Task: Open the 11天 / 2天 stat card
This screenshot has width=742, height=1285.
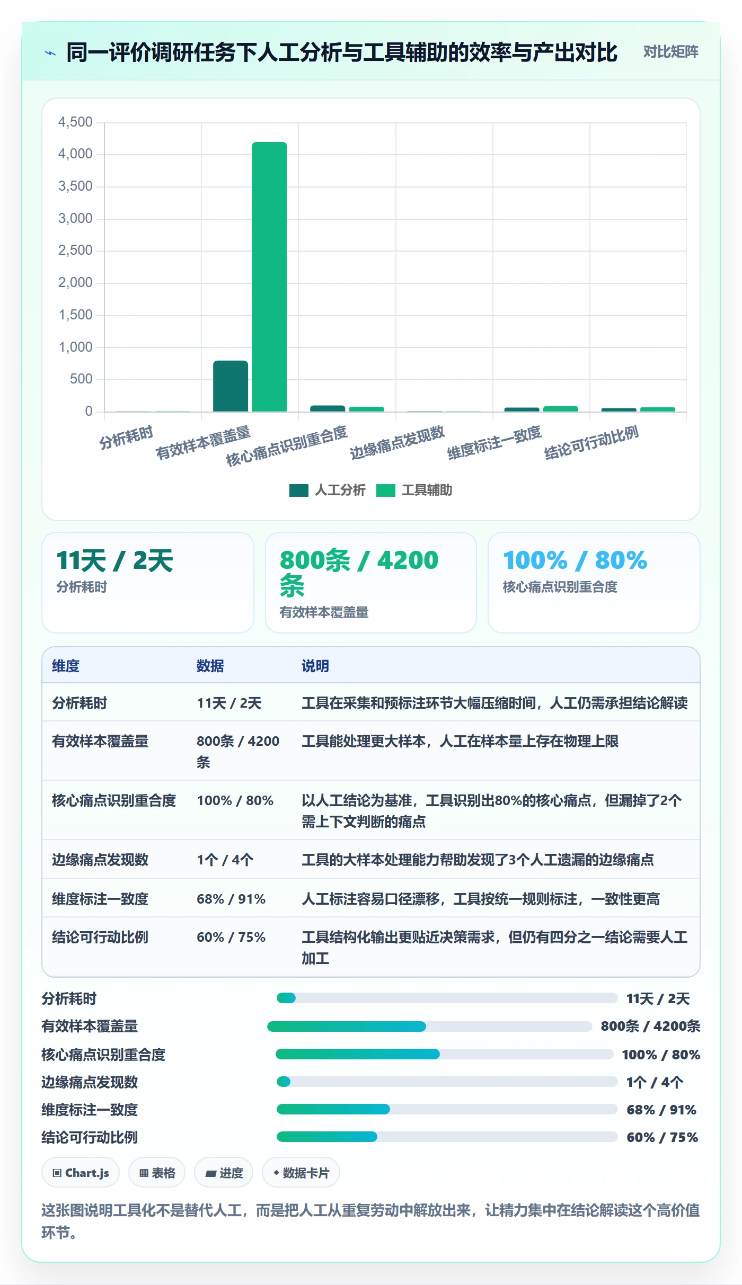Action: [x=148, y=583]
